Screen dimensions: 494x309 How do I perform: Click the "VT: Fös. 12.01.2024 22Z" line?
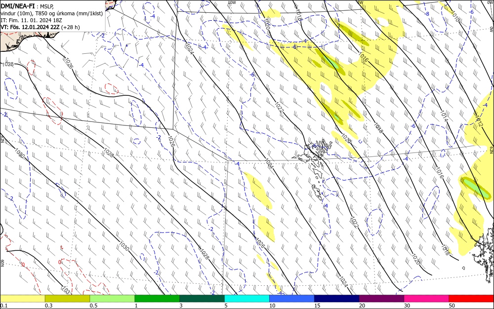pos(30,27)
